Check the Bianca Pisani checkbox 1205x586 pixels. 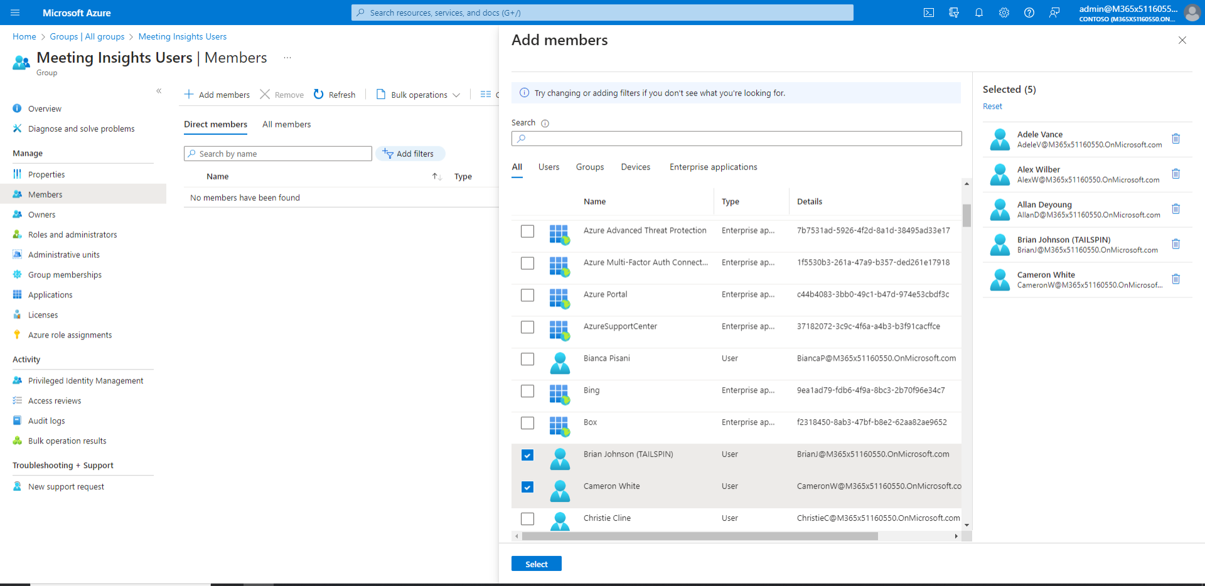coord(527,359)
